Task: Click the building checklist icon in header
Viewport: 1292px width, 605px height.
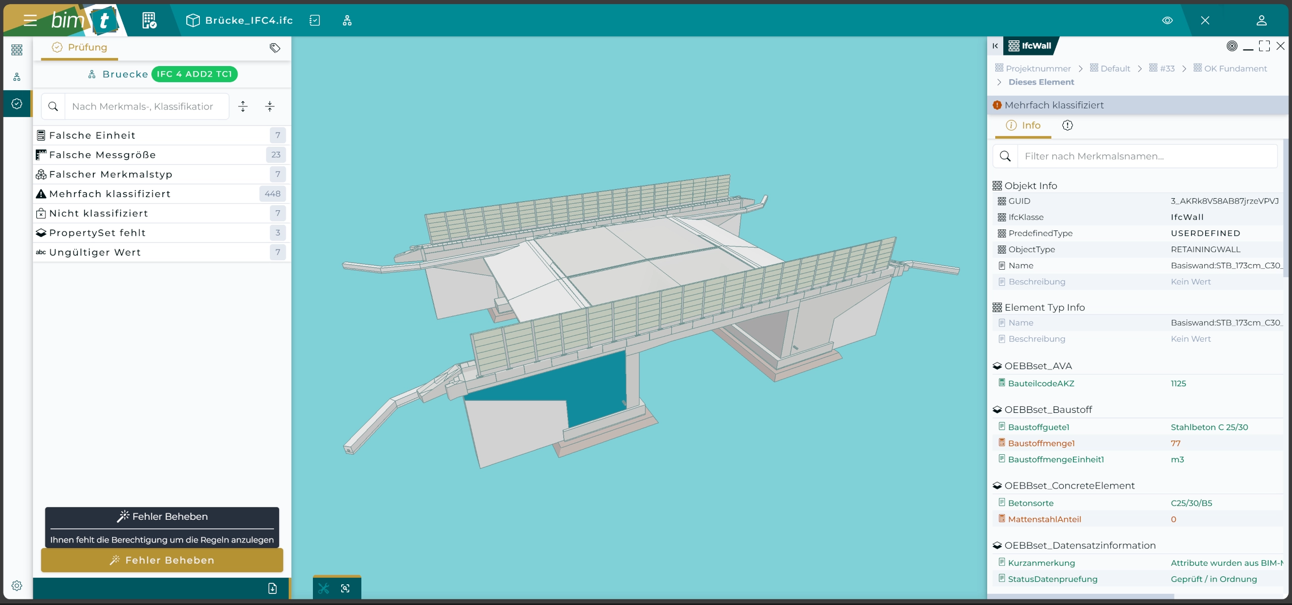Action: (149, 20)
